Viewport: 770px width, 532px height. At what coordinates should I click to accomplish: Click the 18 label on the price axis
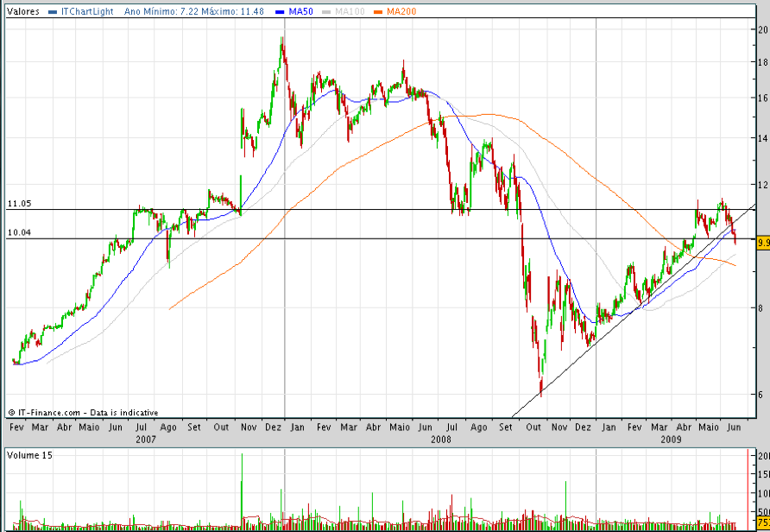coord(764,62)
